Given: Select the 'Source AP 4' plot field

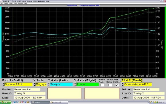Looking at the screenshot, I should 18,85.
